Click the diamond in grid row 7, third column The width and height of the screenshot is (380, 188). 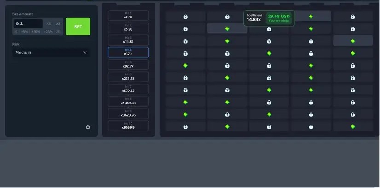coord(269,90)
